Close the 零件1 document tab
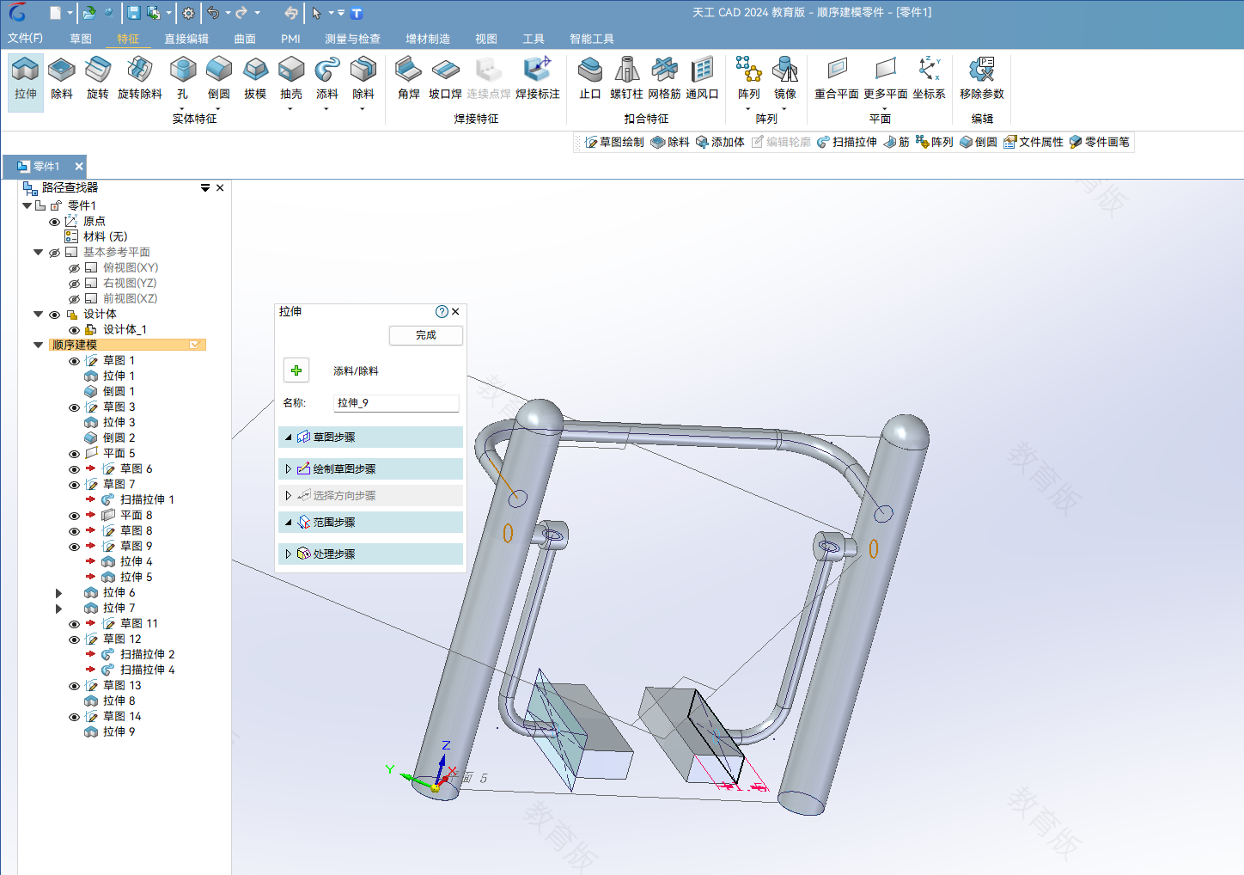 pos(79,167)
